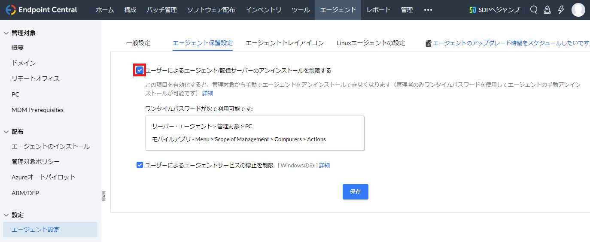590x242 pixels.
Task: Open the search magnifier icon
Action: tap(534, 10)
